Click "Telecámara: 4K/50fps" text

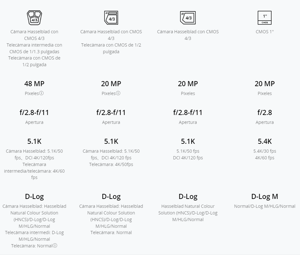tap(111, 164)
